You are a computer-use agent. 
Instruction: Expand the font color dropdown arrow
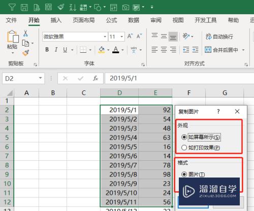[x=122, y=50]
